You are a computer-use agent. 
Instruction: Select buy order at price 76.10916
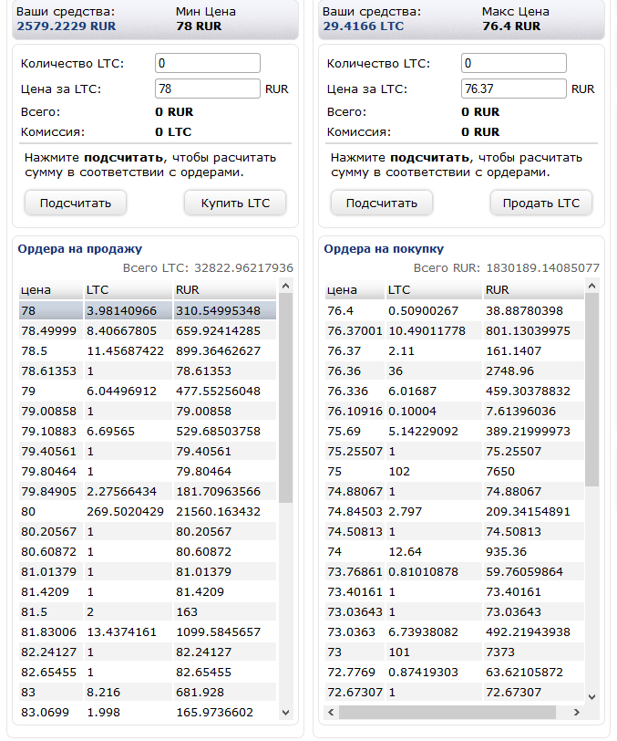click(454, 412)
